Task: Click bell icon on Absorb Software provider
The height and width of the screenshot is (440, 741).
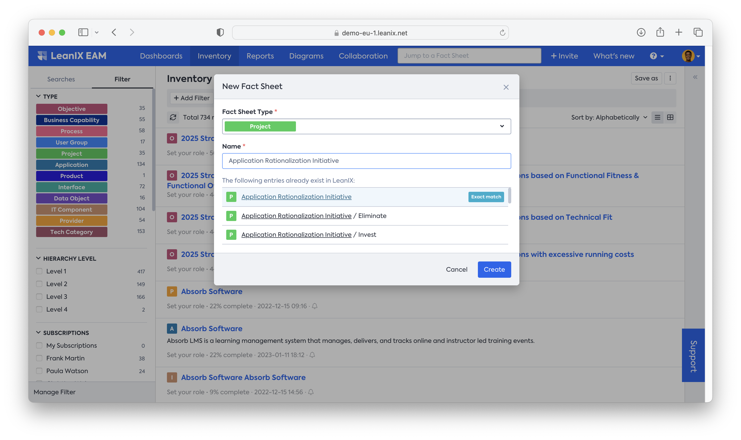Action: [315, 306]
